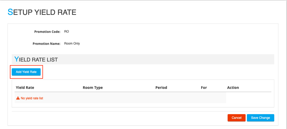This screenshot has height=129, width=287.
Task: Select the Yield Rate column header
Action: coord(25,87)
